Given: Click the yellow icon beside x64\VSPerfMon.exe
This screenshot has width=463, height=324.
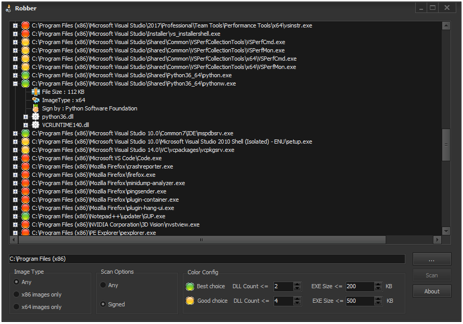Looking at the screenshot, I should point(25,67).
